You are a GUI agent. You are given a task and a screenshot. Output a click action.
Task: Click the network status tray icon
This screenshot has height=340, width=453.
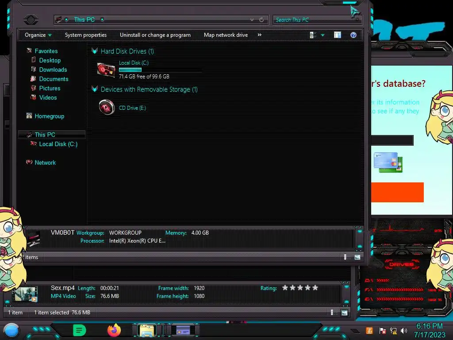pyautogui.click(x=393, y=331)
